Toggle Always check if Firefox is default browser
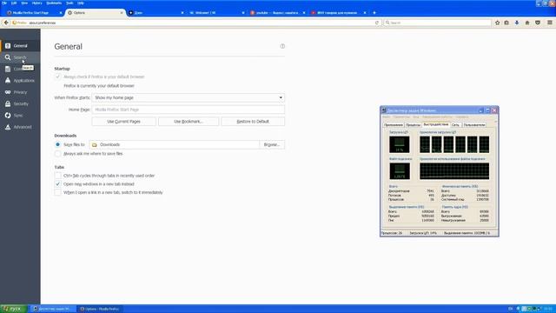556x313 pixels. coord(58,77)
